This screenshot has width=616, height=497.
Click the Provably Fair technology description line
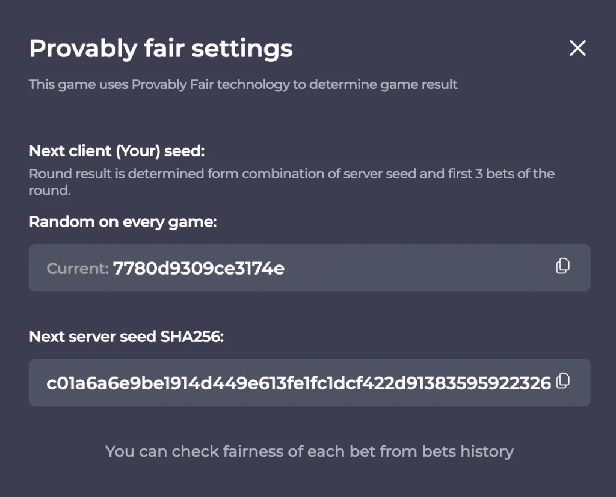point(243,84)
